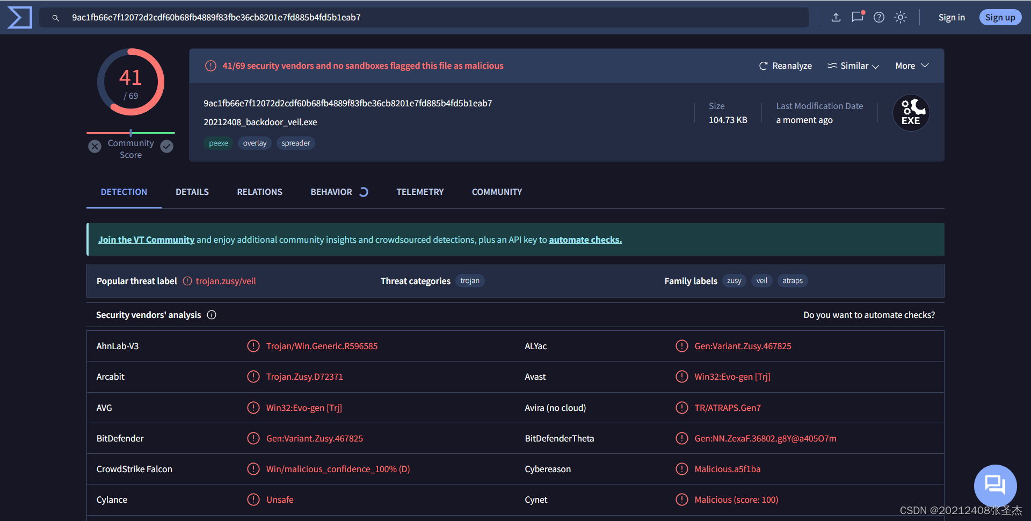Click the VirusTotal logo icon
Image resolution: width=1031 pixels, height=521 pixels.
coord(20,17)
